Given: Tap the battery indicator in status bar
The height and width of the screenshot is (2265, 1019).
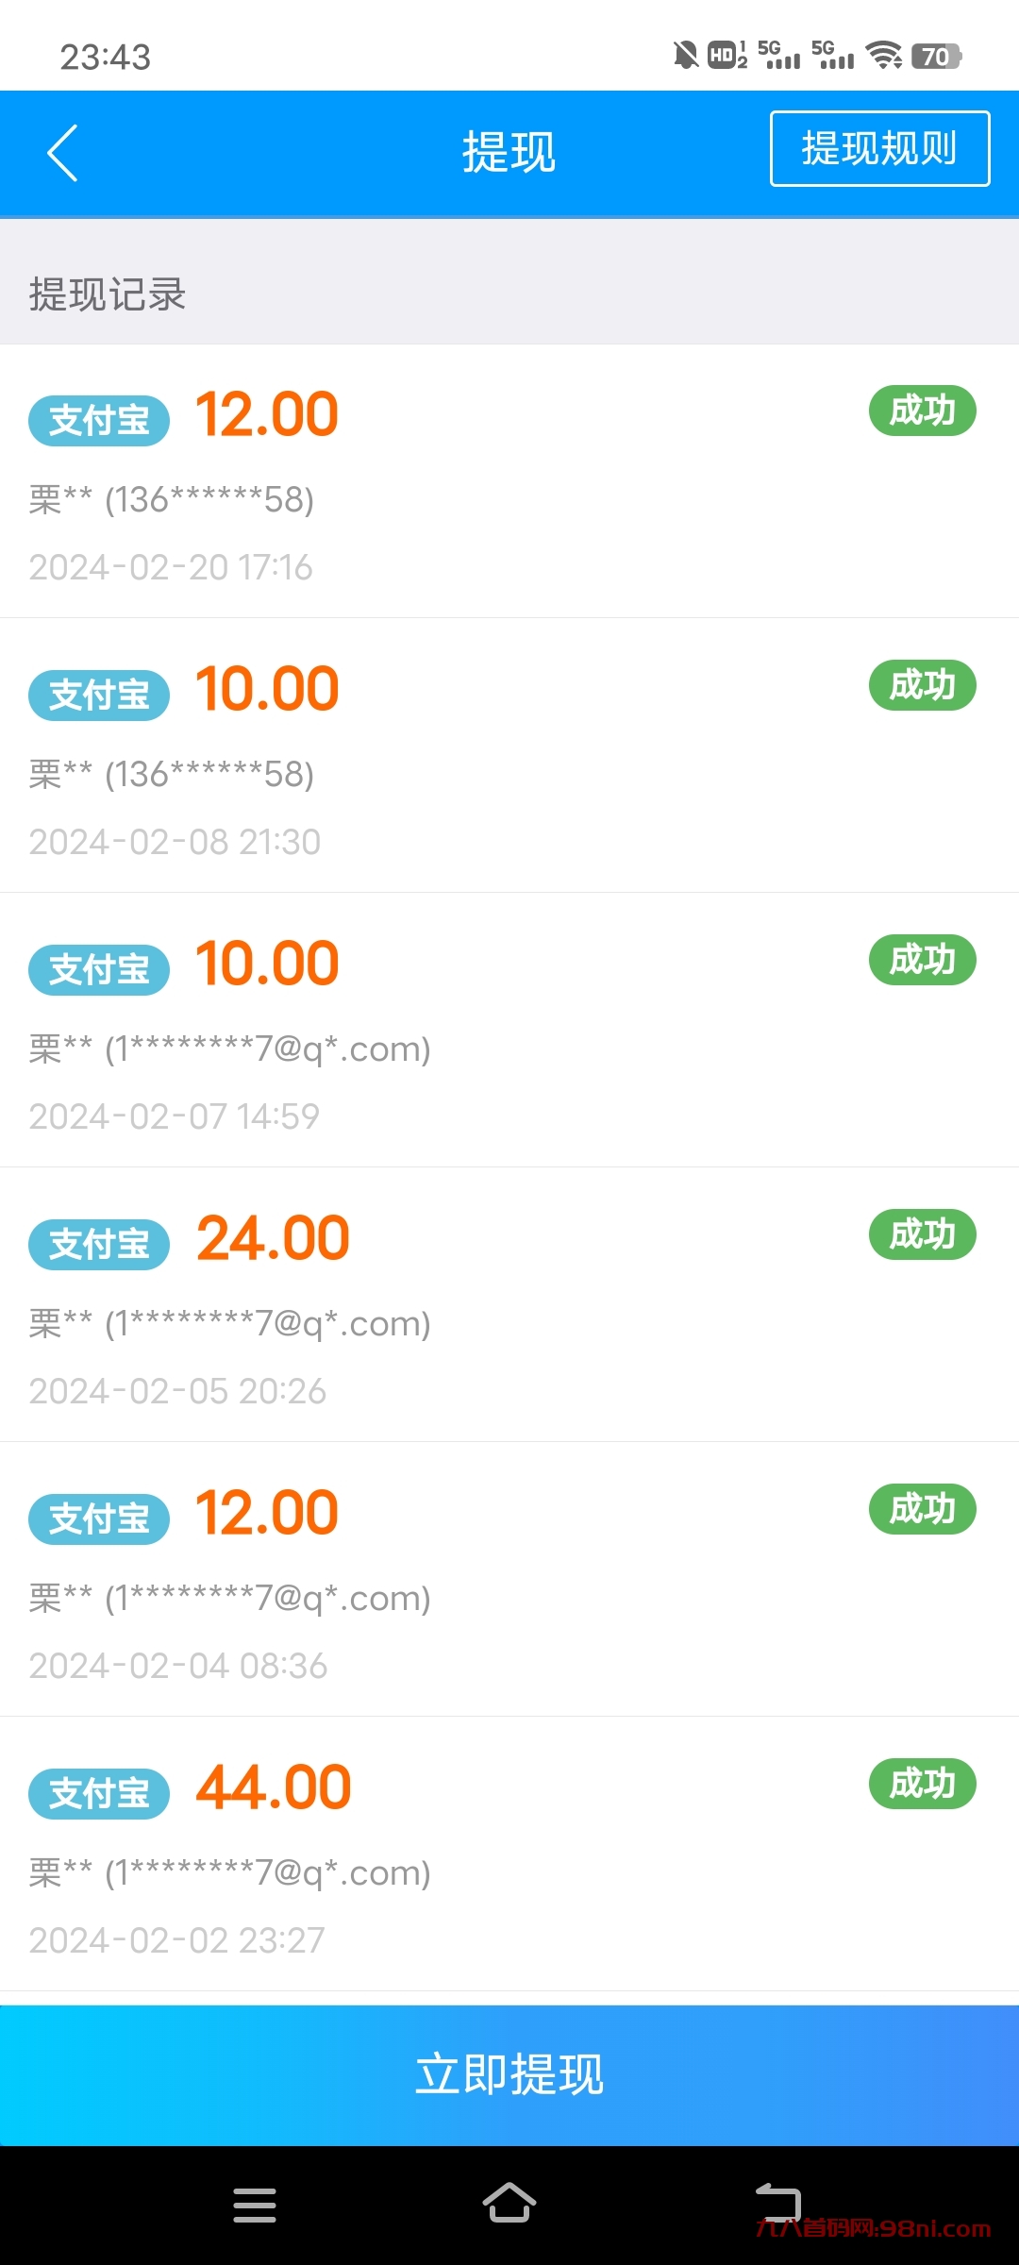Looking at the screenshot, I should [936, 57].
